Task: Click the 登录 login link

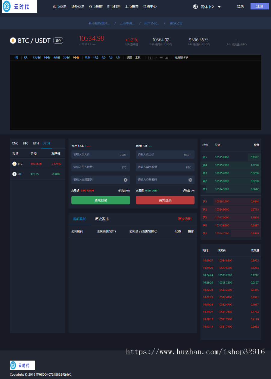Action: pyautogui.click(x=240, y=6)
